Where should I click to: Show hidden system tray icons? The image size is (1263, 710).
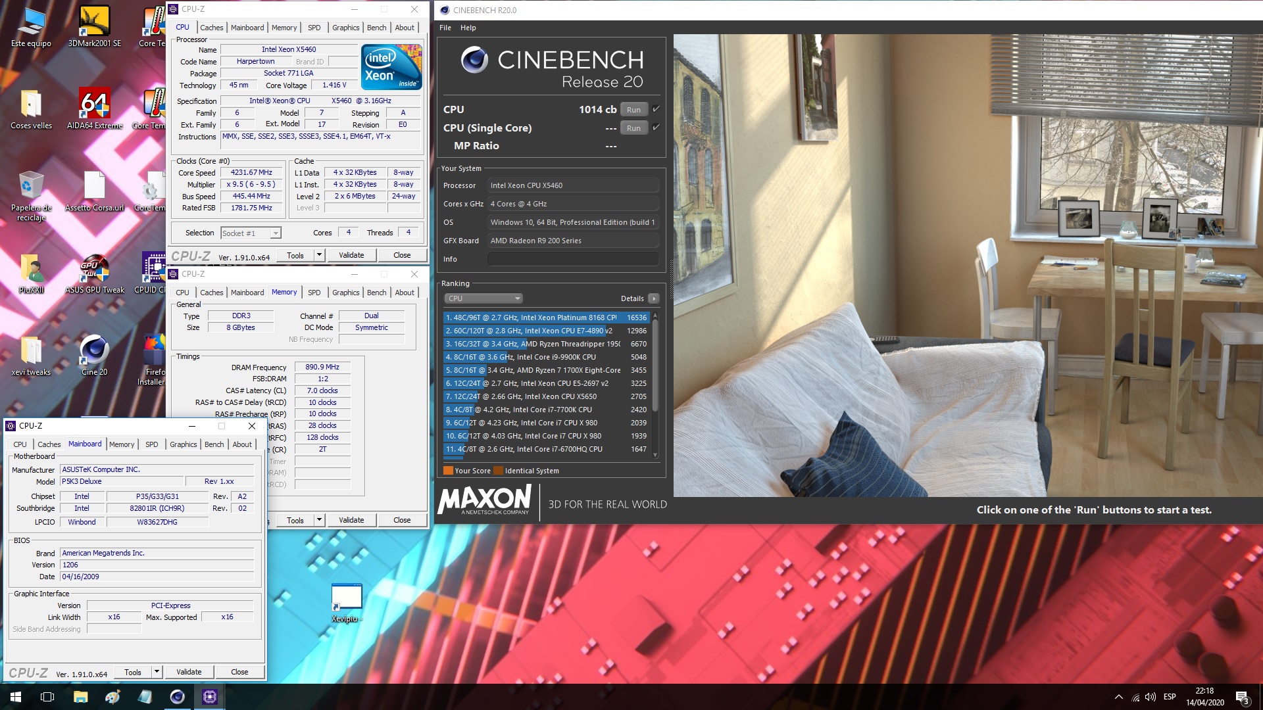click(1118, 697)
